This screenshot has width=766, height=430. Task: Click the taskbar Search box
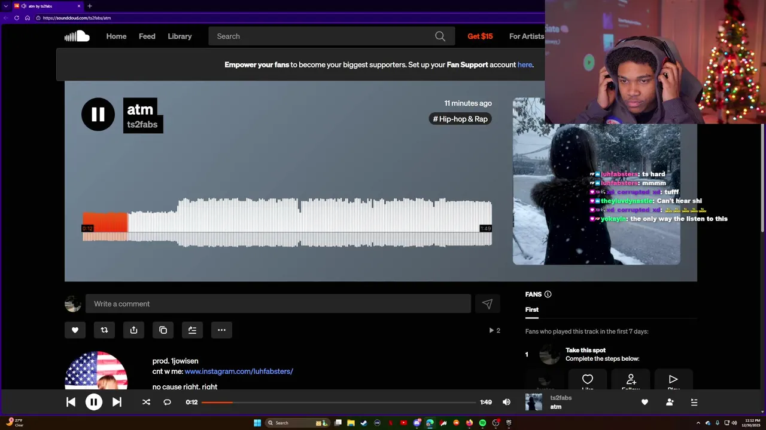(x=297, y=423)
